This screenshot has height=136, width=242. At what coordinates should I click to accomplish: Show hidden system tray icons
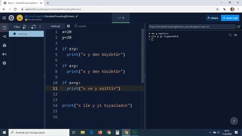tap(210, 133)
